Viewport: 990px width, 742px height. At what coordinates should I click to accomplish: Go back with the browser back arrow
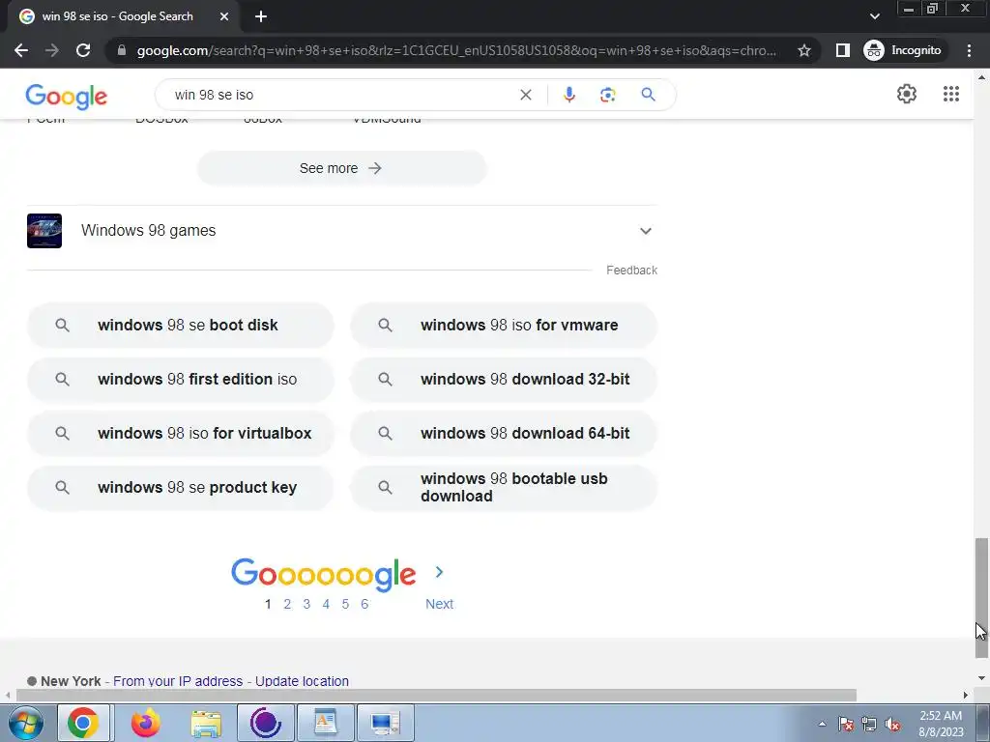click(x=21, y=50)
